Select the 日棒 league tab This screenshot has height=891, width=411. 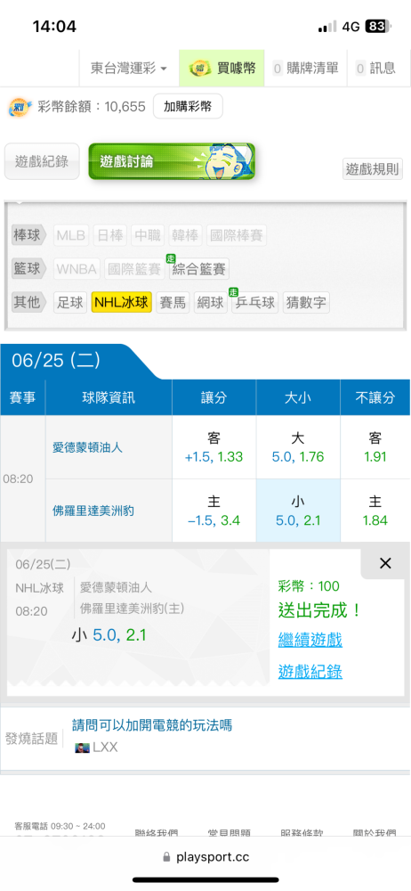tap(110, 235)
